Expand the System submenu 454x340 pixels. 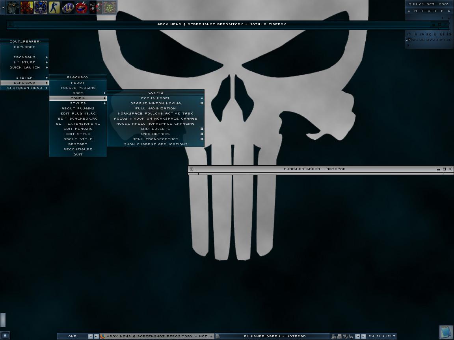(x=24, y=78)
